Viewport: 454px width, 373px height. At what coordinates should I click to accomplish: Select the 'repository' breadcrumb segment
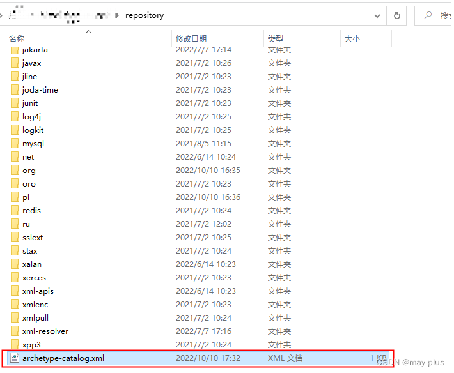click(x=145, y=15)
